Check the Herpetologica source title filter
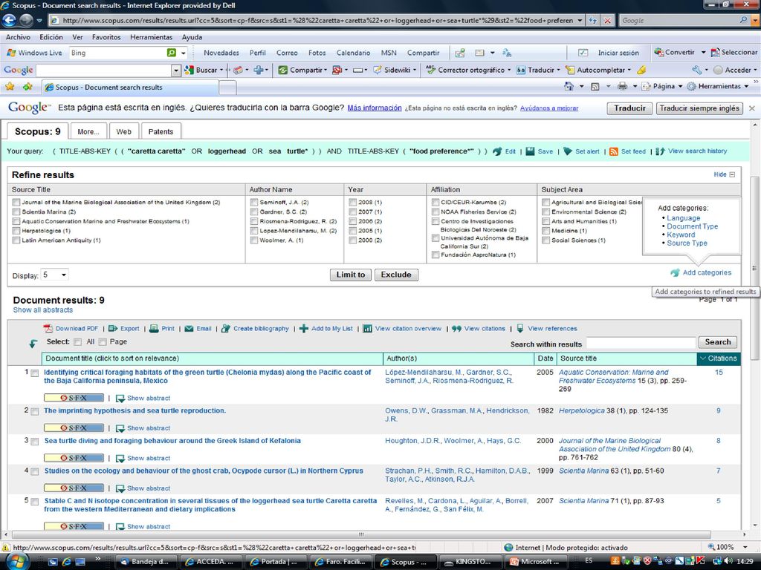Viewport: 761px width, 570px height. pos(16,231)
